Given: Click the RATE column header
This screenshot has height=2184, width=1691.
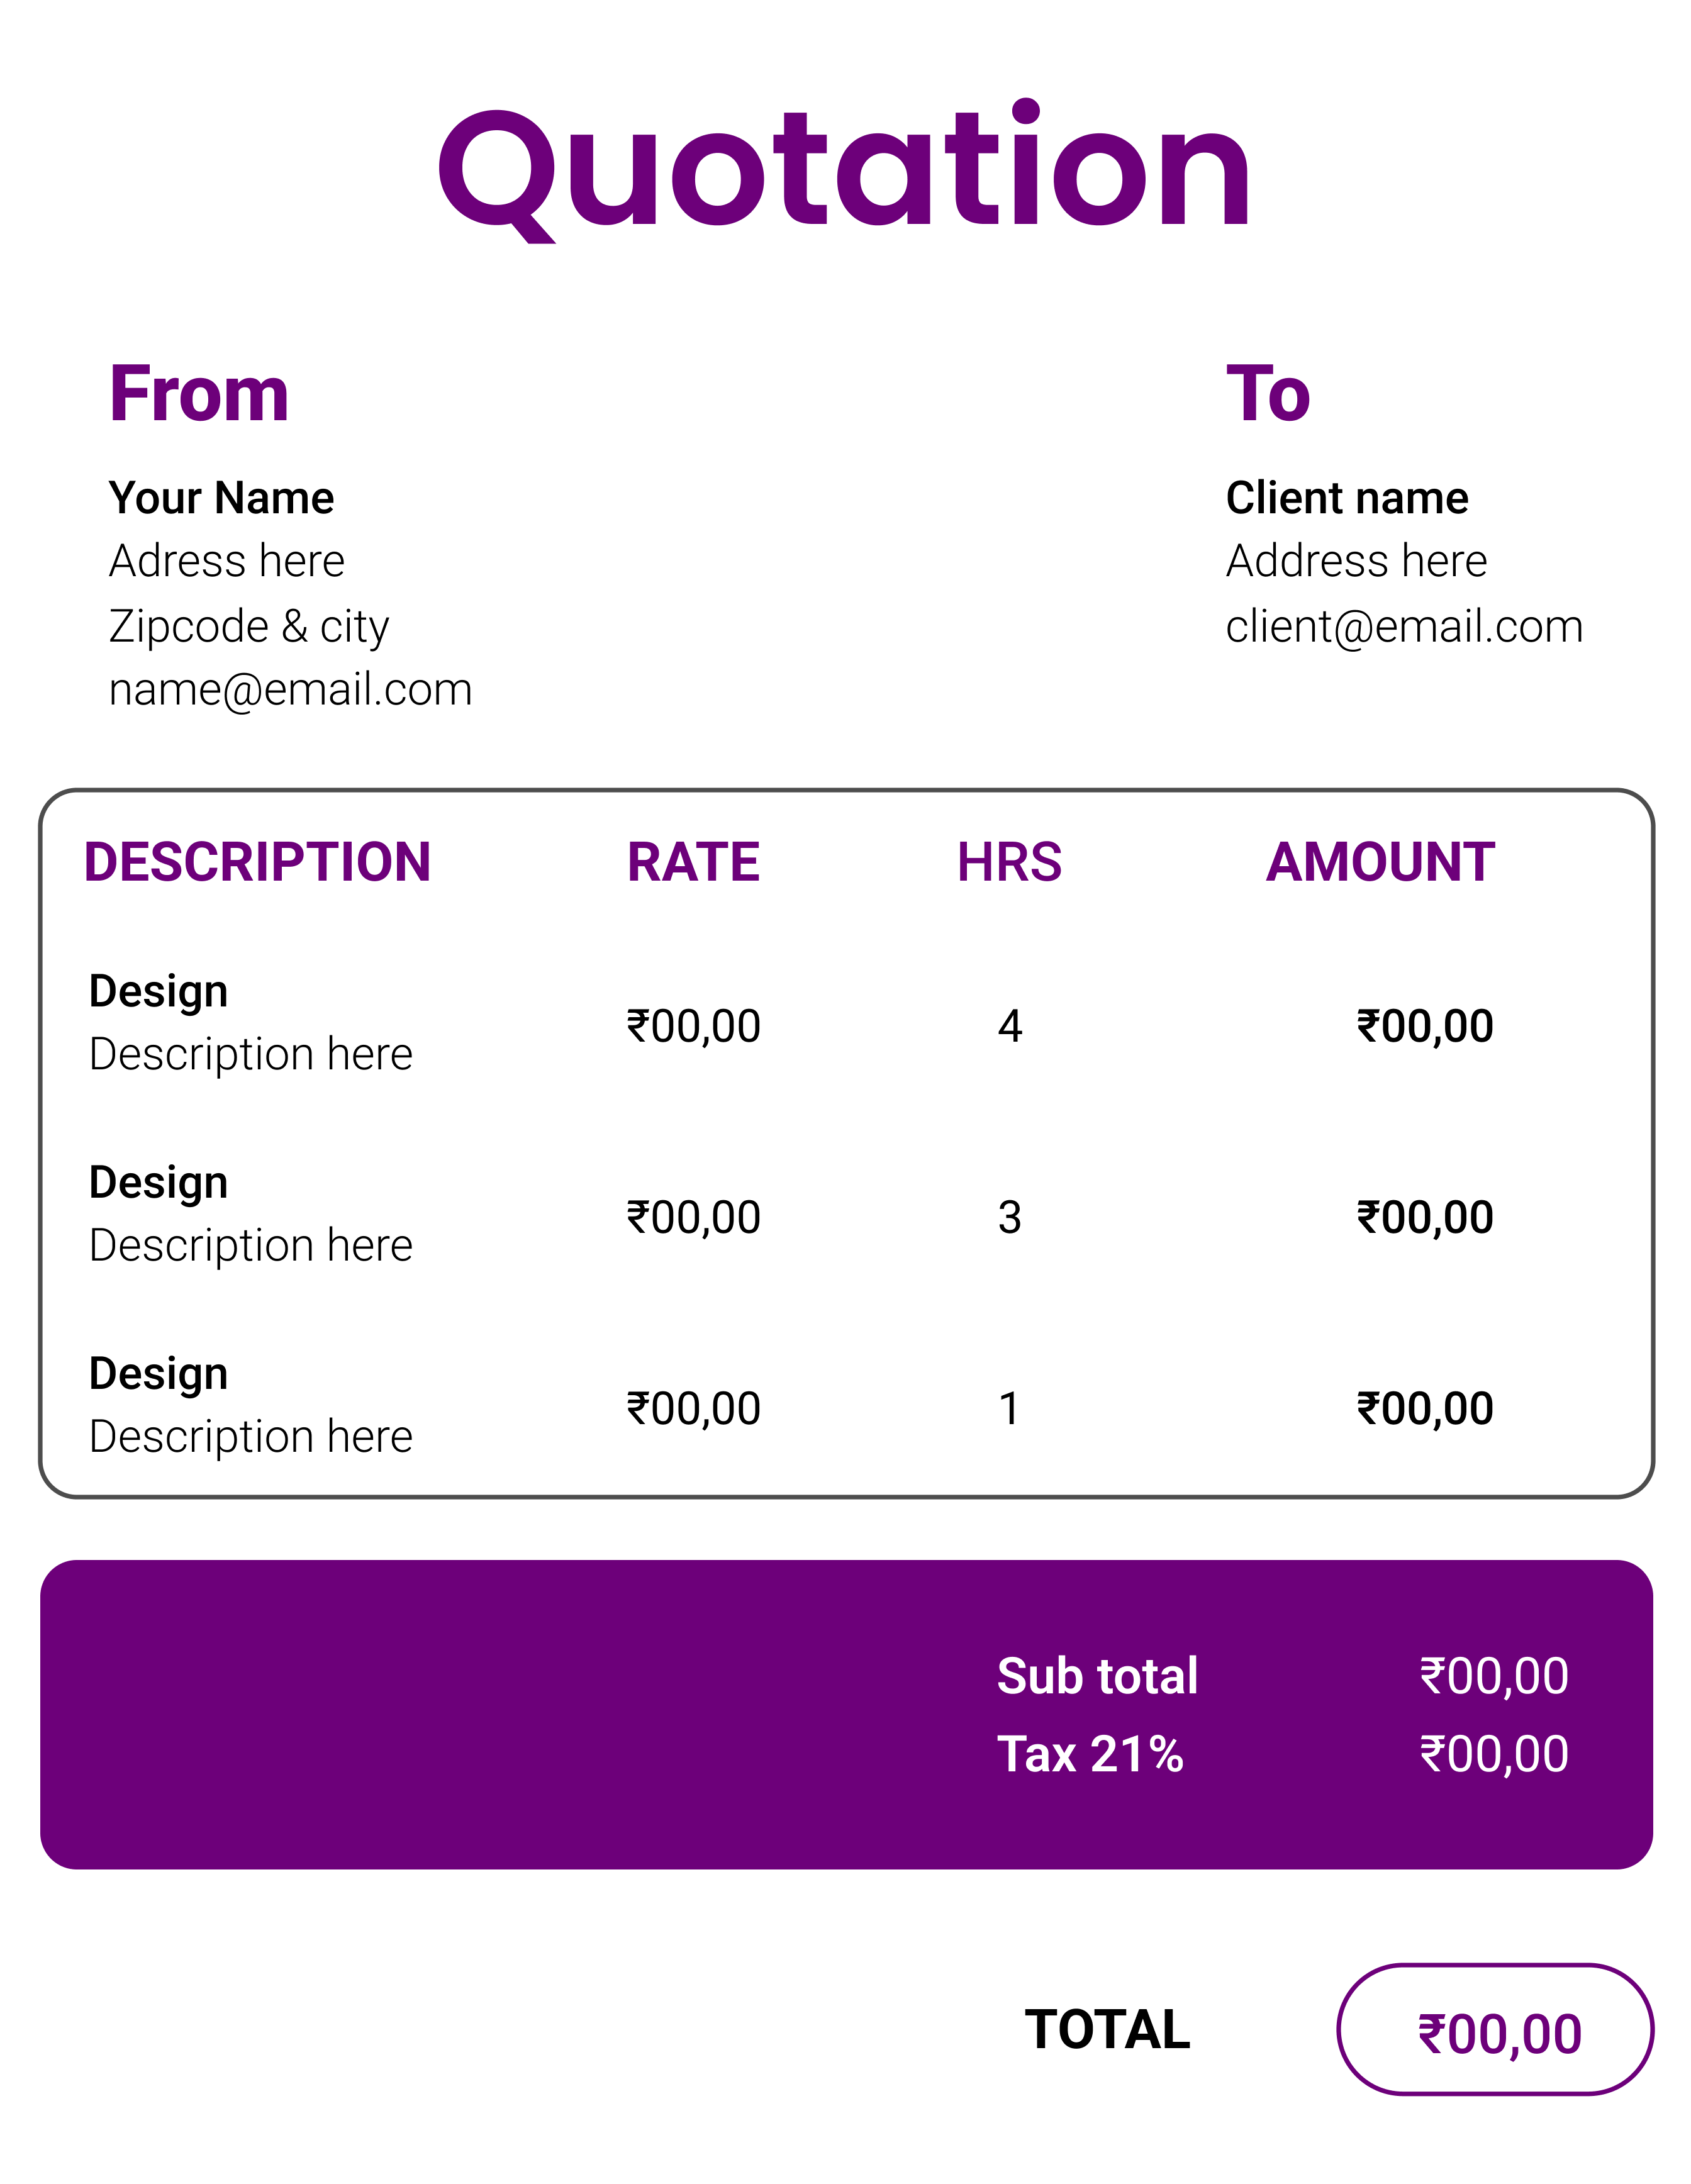Looking at the screenshot, I should 693,862.
